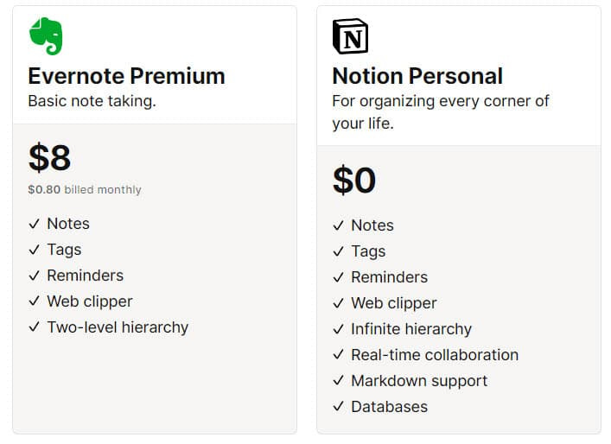Click Web clipper in Notion's list
The height and width of the screenshot is (444, 611).
(394, 303)
